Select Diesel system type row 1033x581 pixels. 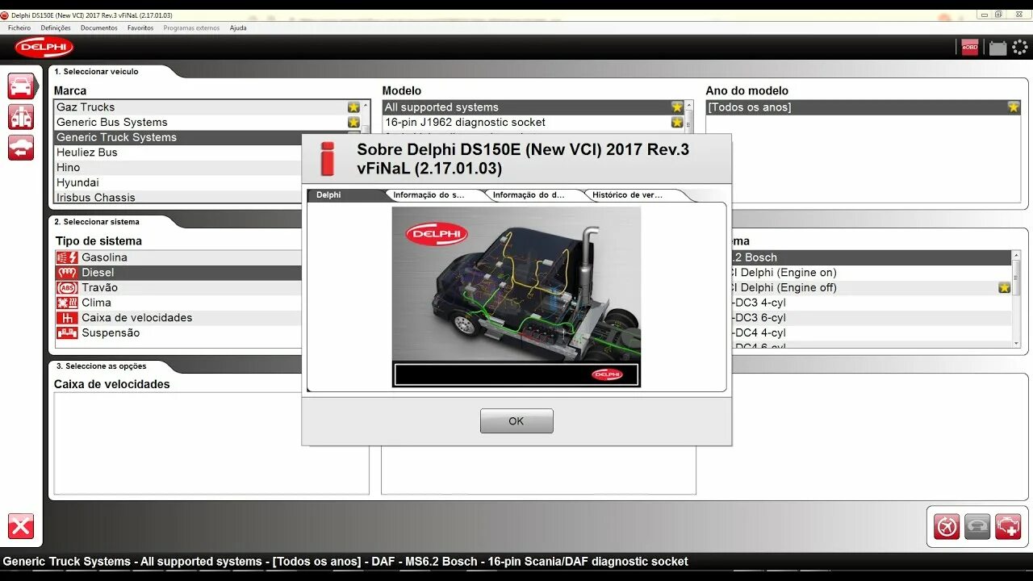coord(178,273)
